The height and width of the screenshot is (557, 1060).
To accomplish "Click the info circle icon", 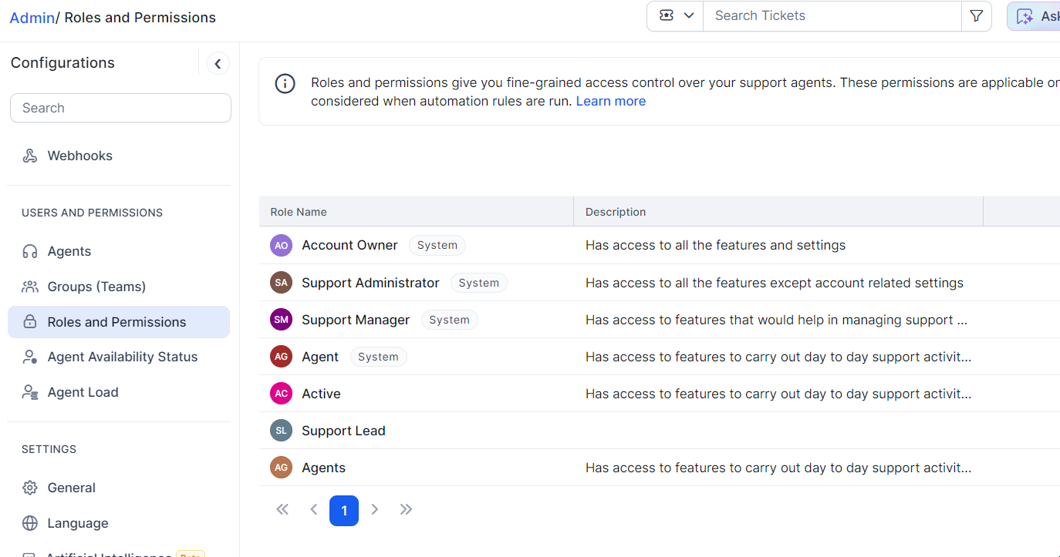I will pos(285,84).
